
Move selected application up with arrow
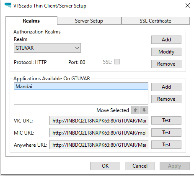pos(135,110)
